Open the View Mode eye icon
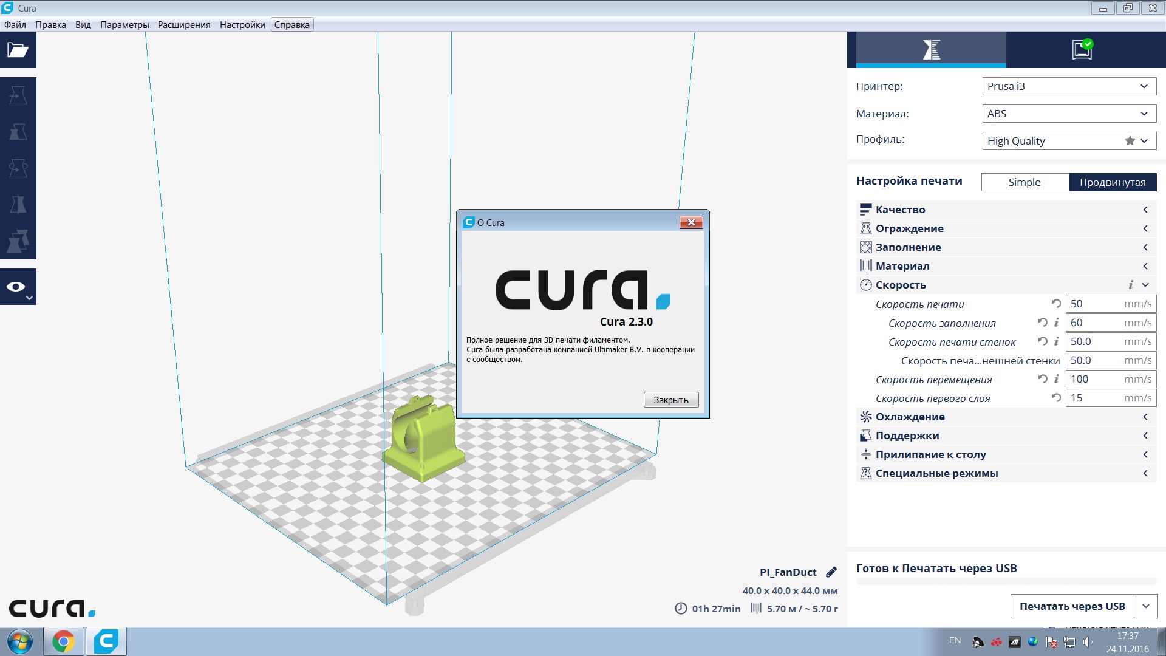 click(x=18, y=287)
